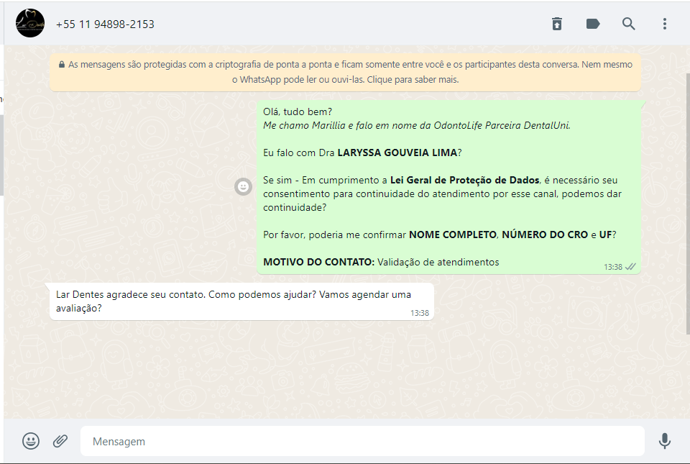Focus the Mensagem input field

click(x=362, y=441)
